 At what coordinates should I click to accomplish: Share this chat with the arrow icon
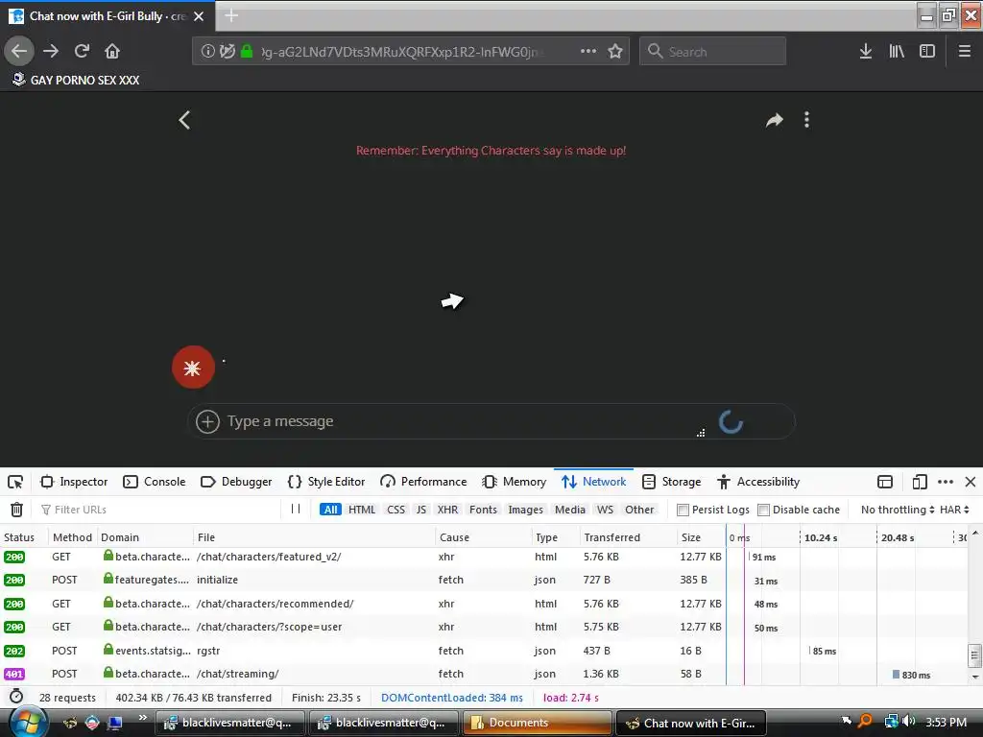click(x=775, y=120)
